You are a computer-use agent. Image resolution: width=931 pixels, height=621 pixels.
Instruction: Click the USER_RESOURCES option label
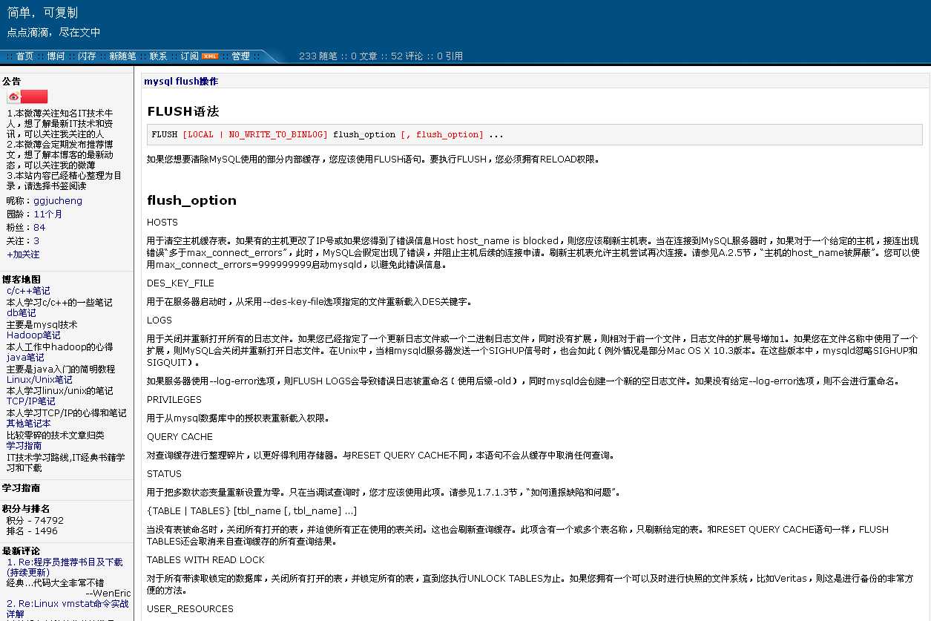(190, 609)
